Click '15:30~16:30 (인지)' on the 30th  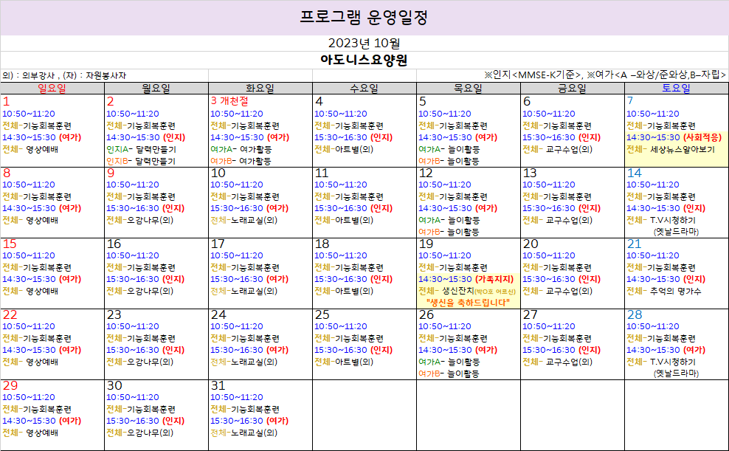point(145,421)
